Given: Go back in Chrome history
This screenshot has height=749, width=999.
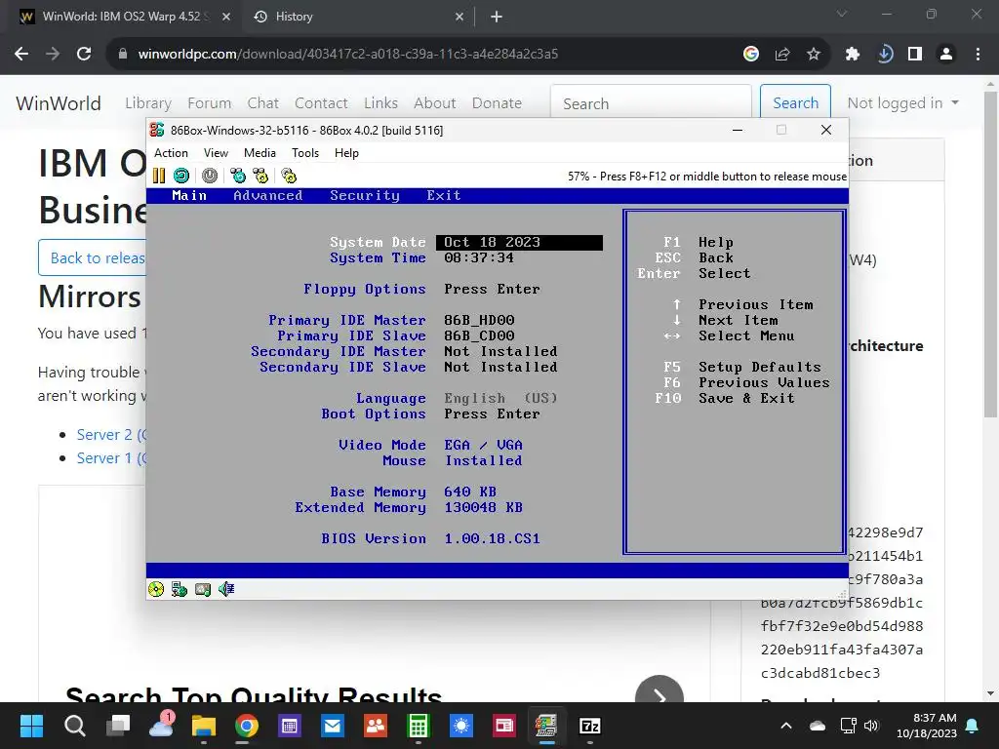Looking at the screenshot, I should point(21,55).
